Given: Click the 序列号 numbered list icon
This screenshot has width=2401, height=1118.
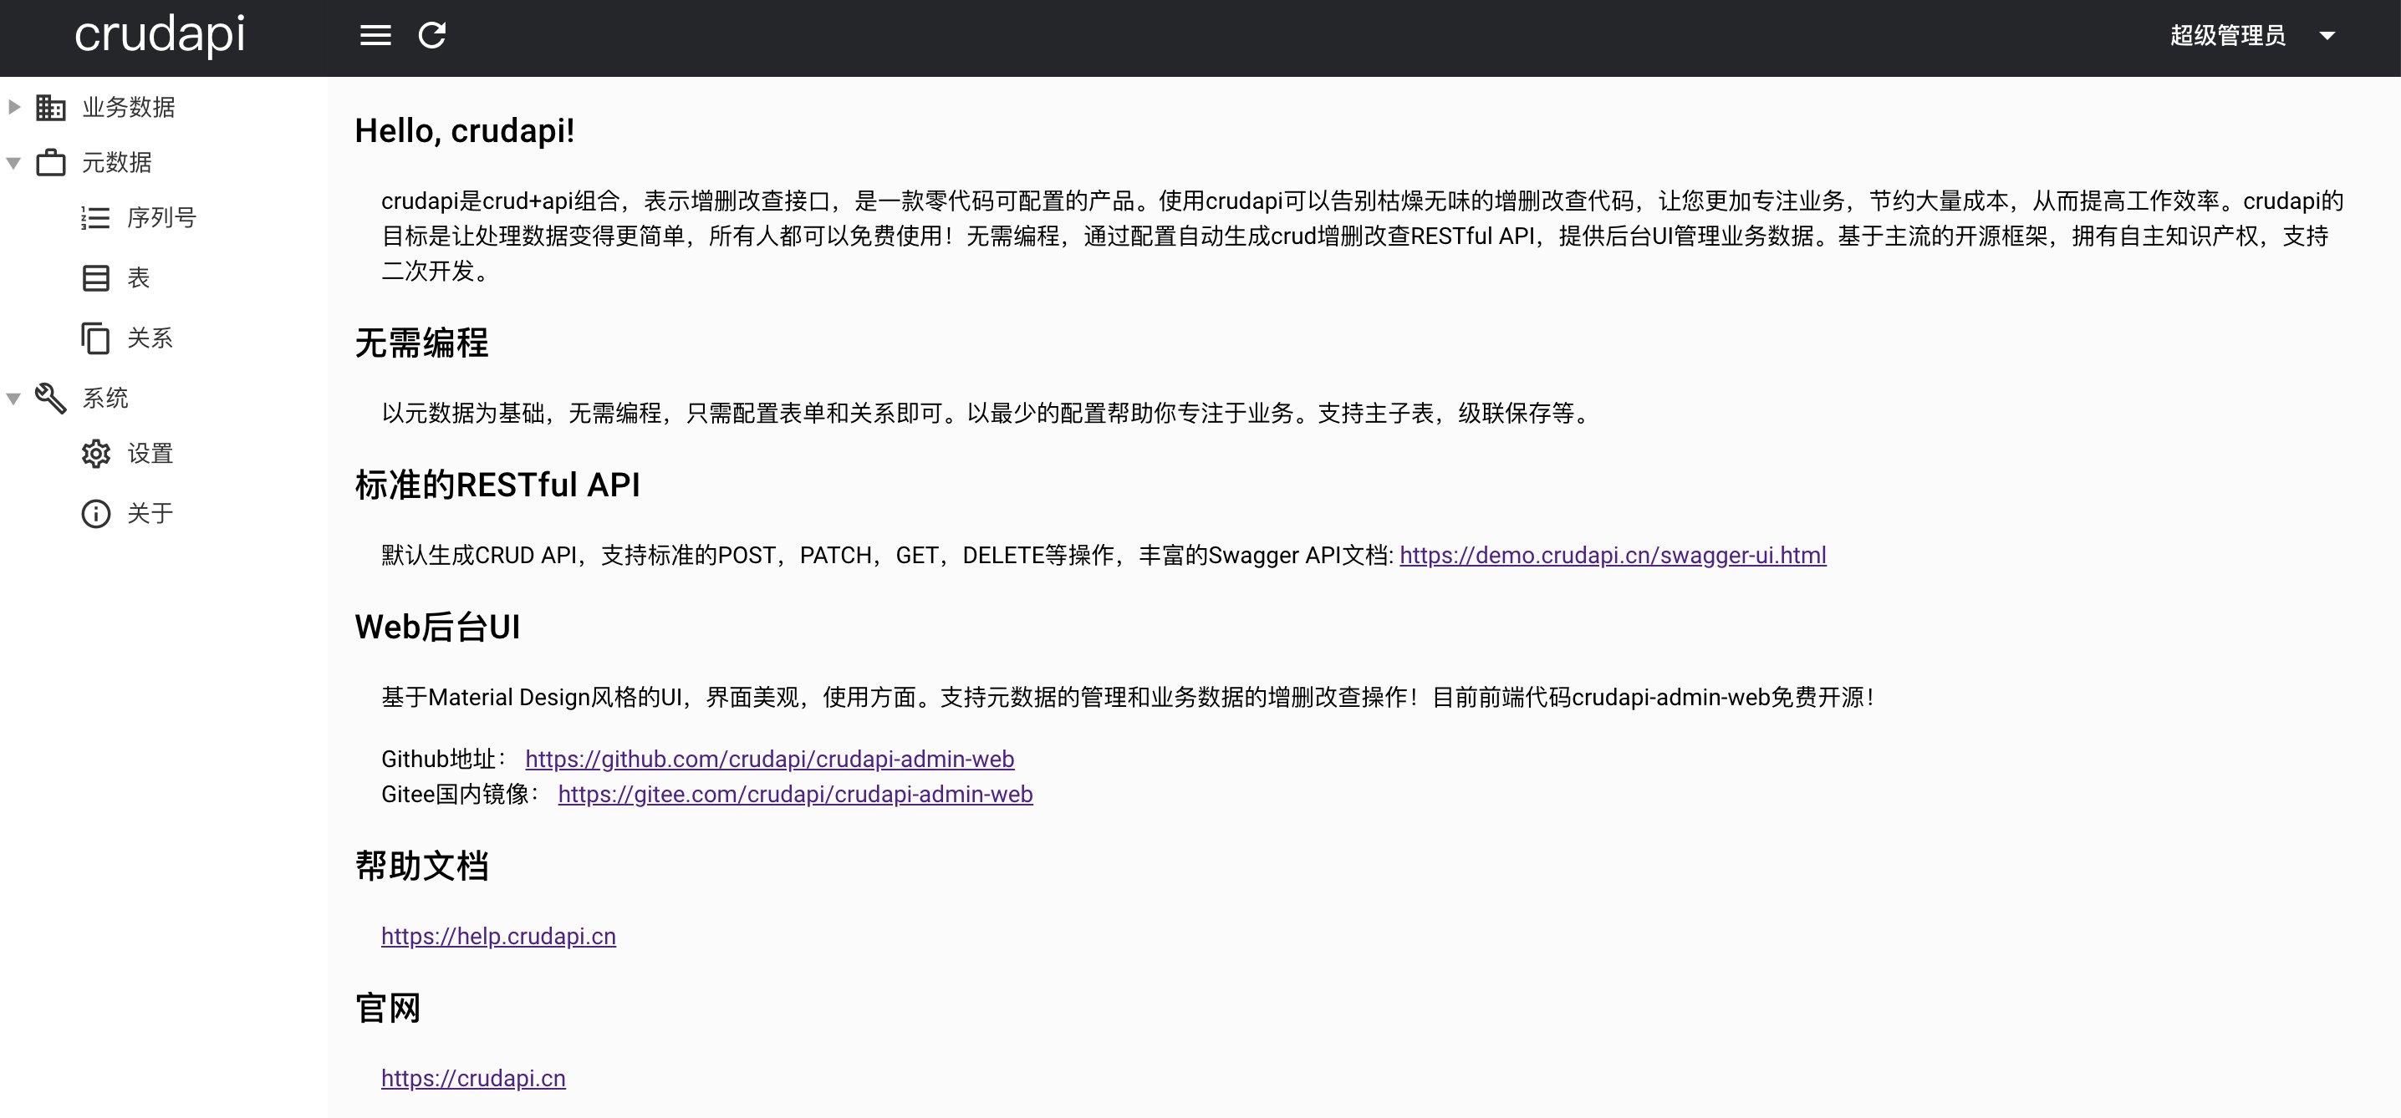Looking at the screenshot, I should point(95,218).
